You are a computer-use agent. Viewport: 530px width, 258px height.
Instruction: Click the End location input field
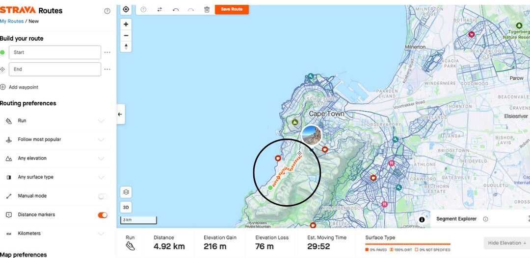pyautogui.click(x=55, y=69)
